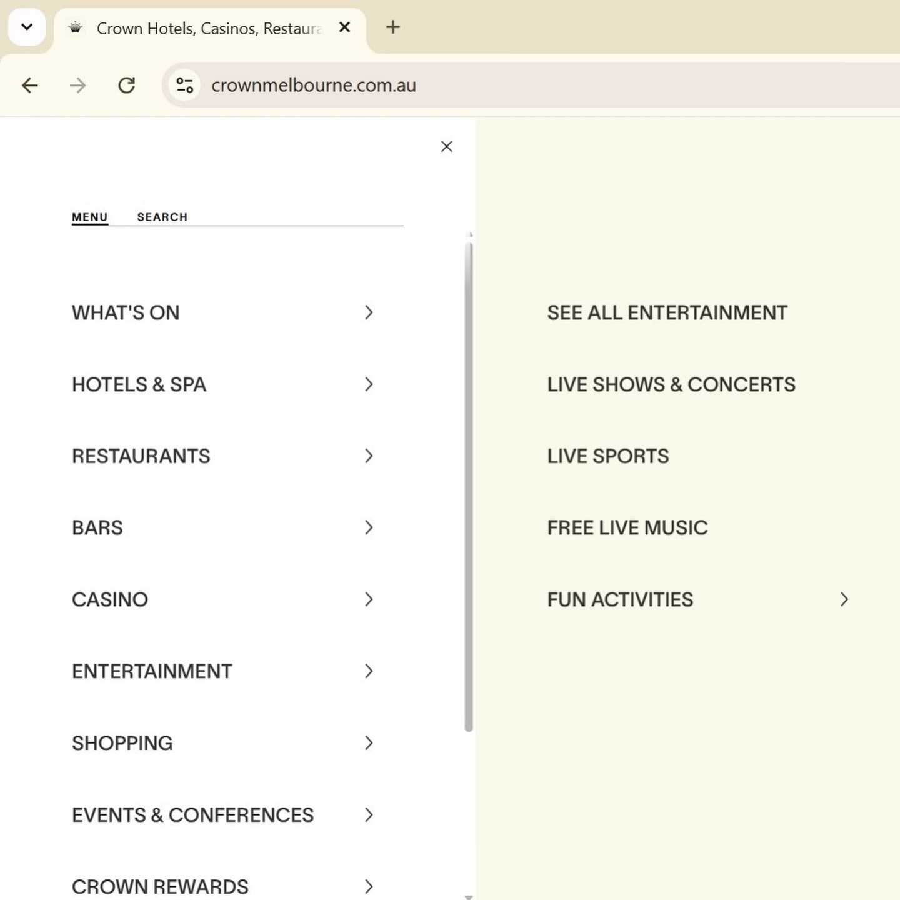
Task: Open LIVE SHOWS & CONCERTS link
Action: [x=672, y=384]
